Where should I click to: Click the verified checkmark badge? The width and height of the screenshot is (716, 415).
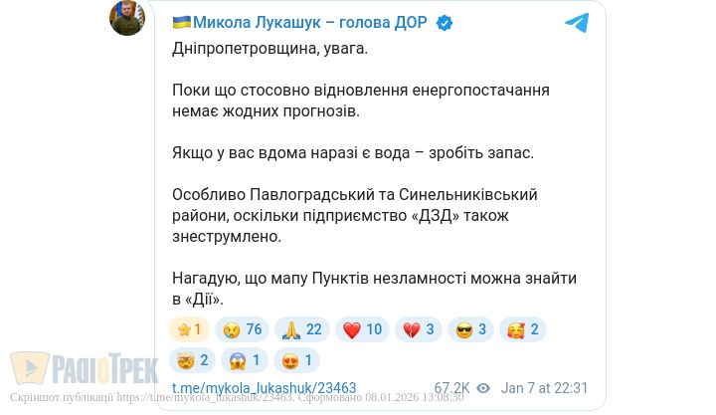445,23
